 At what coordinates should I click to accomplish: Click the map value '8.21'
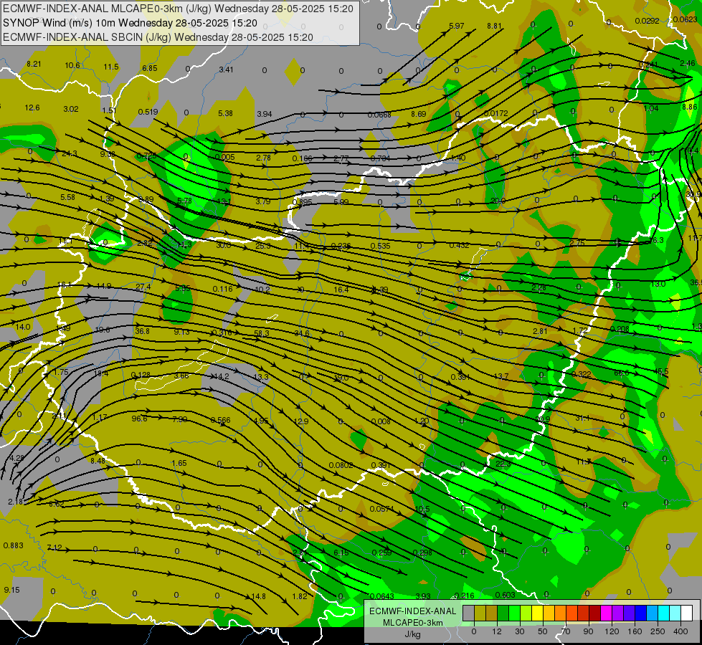(34, 64)
